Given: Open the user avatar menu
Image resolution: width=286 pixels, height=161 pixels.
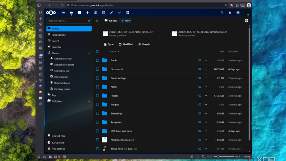Looking at the screenshot, I should point(246,13).
